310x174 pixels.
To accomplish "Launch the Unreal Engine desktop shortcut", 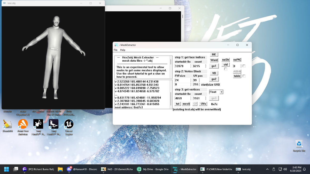I will pyautogui.click(x=69, y=127).
